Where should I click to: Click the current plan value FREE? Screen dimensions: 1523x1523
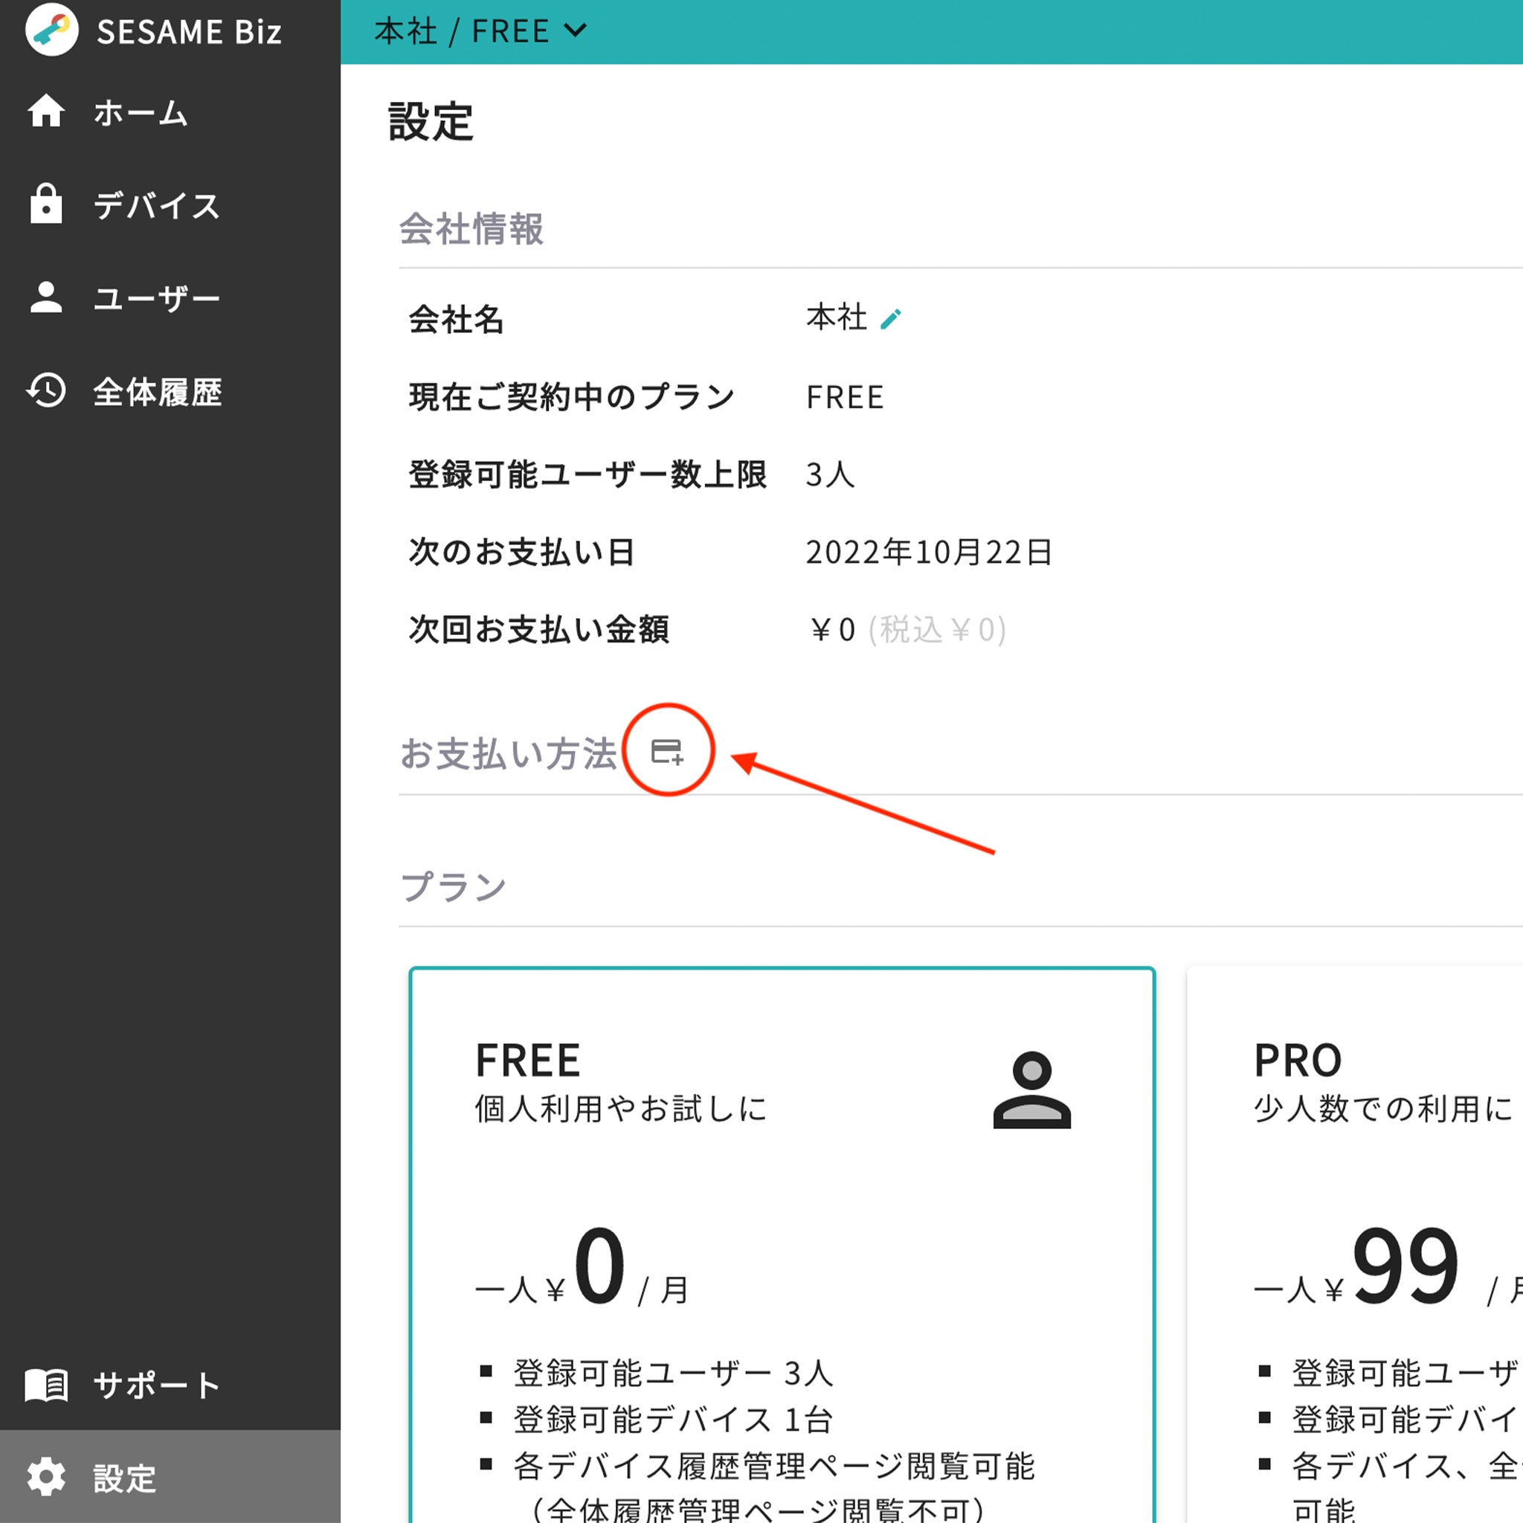click(x=844, y=397)
